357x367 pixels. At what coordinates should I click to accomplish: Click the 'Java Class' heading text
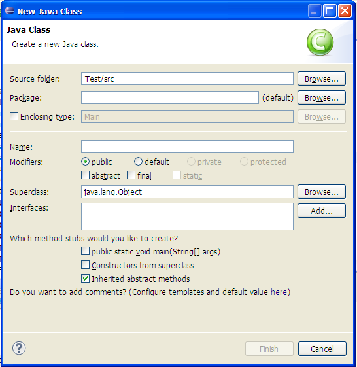(x=28, y=29)
